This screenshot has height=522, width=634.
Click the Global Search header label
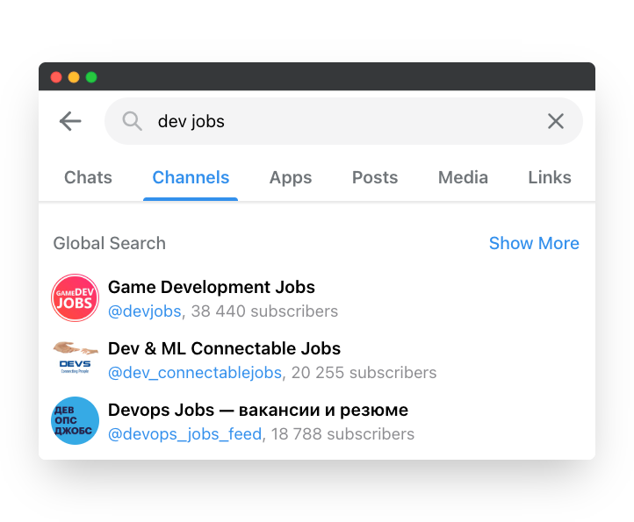[x=110, y=243]
